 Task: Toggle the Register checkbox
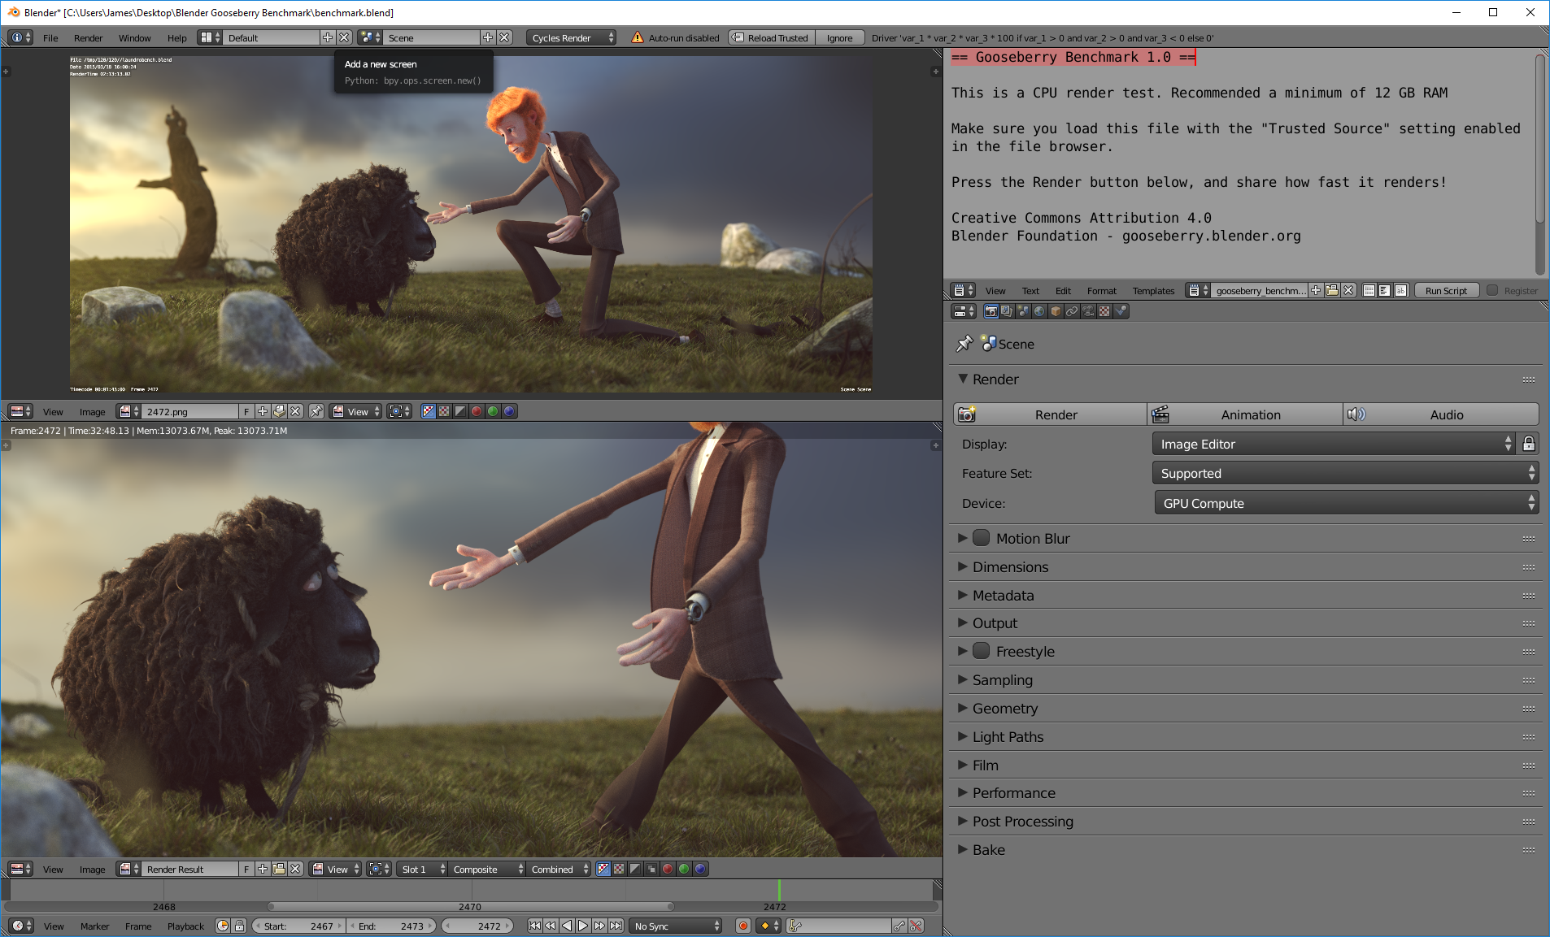point(1492,291)
